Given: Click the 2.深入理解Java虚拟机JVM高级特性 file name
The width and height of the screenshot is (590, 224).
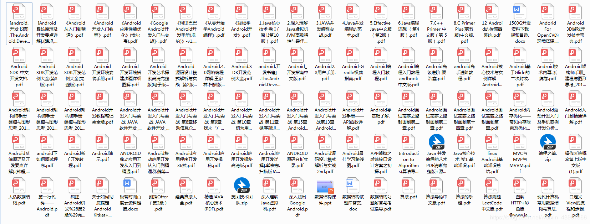Looking at the screenshot, I should click(297, 32).
